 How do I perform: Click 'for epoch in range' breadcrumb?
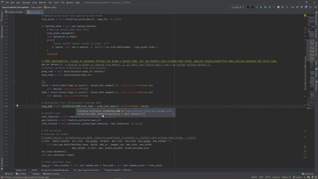coord(55,170)
